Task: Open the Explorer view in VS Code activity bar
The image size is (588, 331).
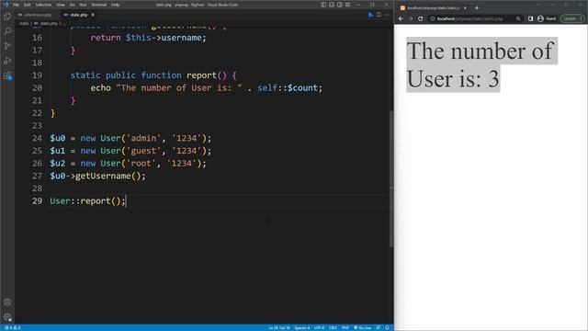Action: coord(7,17)
